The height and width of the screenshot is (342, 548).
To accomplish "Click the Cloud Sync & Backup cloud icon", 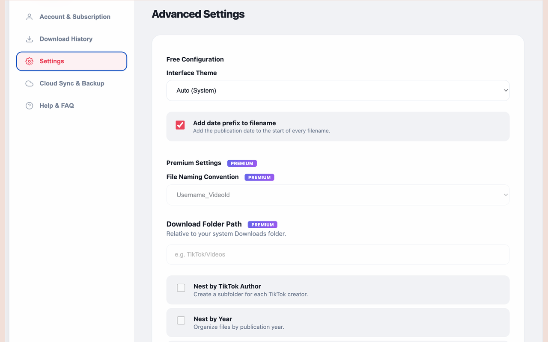I will 29,83.
